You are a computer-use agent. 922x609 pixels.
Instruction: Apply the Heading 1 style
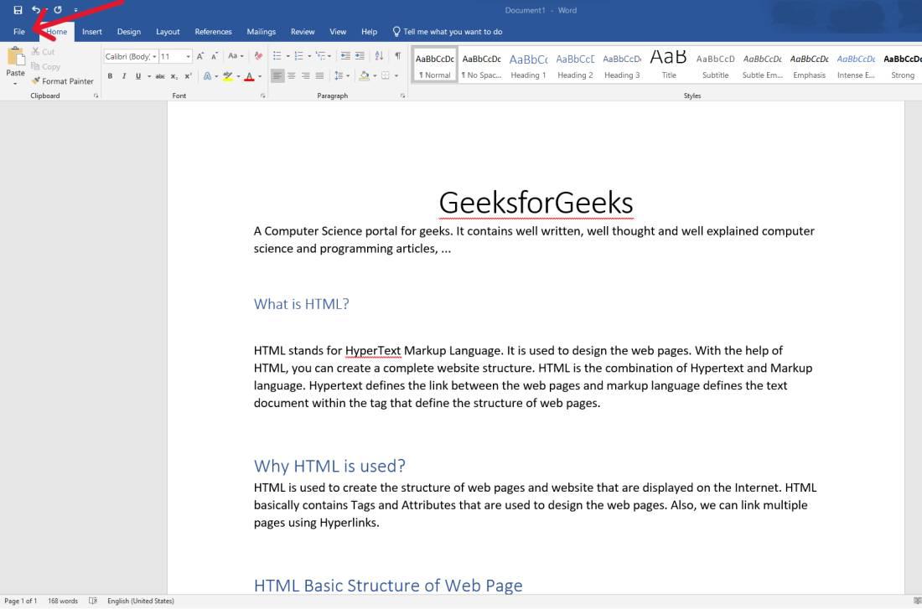point(528,65)
